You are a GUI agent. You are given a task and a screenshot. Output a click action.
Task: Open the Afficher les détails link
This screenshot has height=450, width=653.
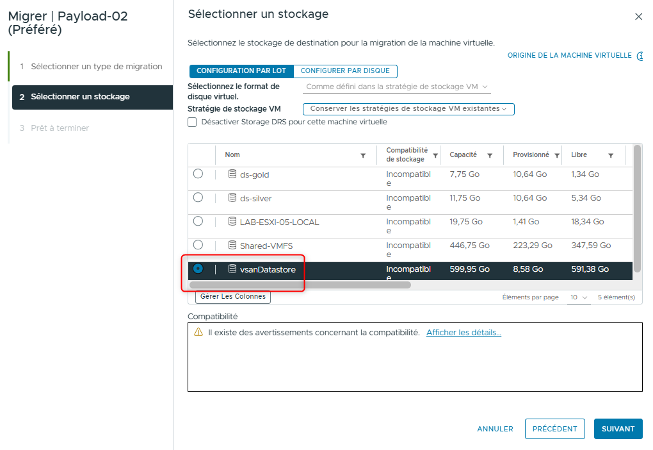tap(465, 332)
